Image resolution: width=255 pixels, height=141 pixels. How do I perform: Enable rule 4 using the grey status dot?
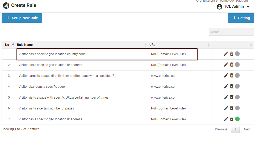coord(237,86)
